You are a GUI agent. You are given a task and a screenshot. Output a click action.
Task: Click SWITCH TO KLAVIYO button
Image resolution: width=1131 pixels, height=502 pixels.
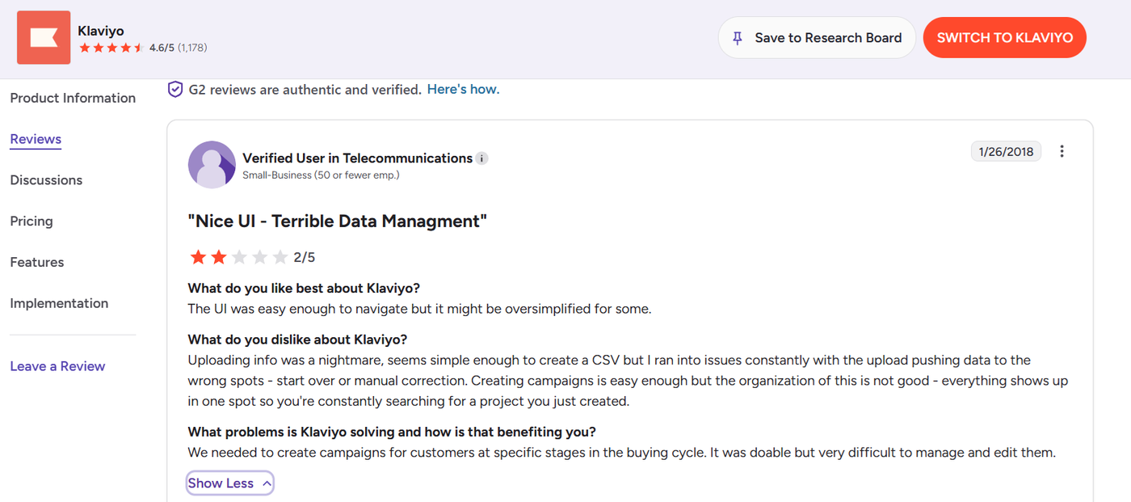point(1005,38)
